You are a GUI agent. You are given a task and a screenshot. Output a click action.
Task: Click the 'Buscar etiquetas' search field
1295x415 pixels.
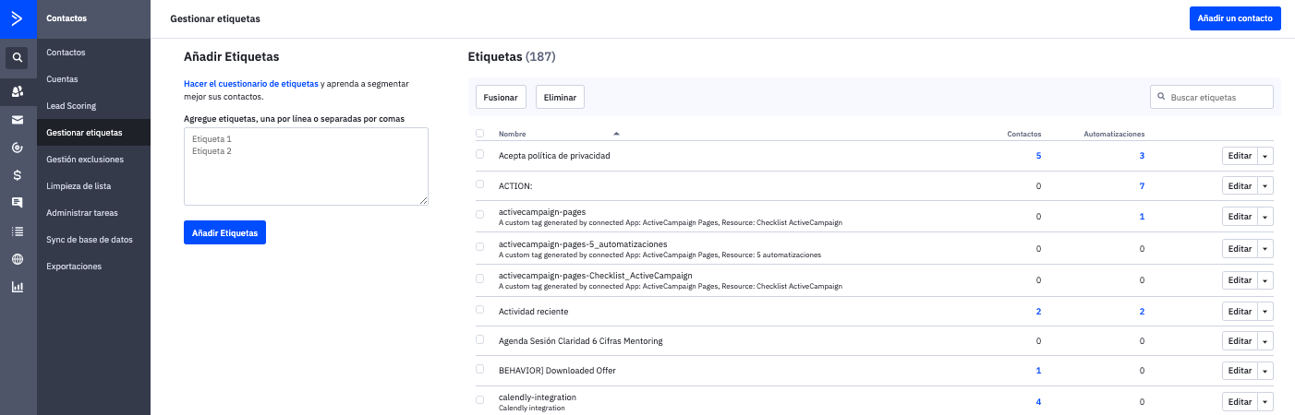tap(1217, 97)
